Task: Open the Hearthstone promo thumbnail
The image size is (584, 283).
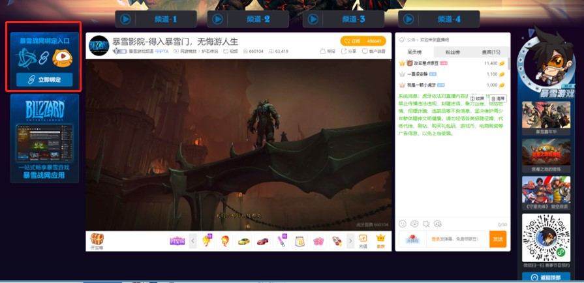Action: 546,156
